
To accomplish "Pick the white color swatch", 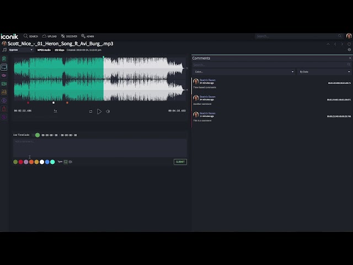I will pos(42,162).
